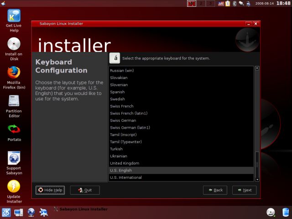Screen dimensions: 292x219
Task: Switch to virtual desktop 3 in pager
Action: pos(210,4)
